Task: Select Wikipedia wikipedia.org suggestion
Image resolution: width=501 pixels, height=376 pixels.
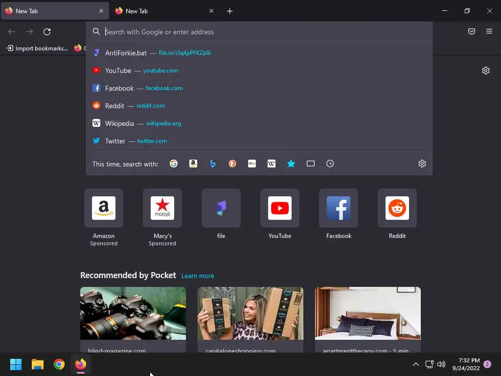Action: (259, 123)
